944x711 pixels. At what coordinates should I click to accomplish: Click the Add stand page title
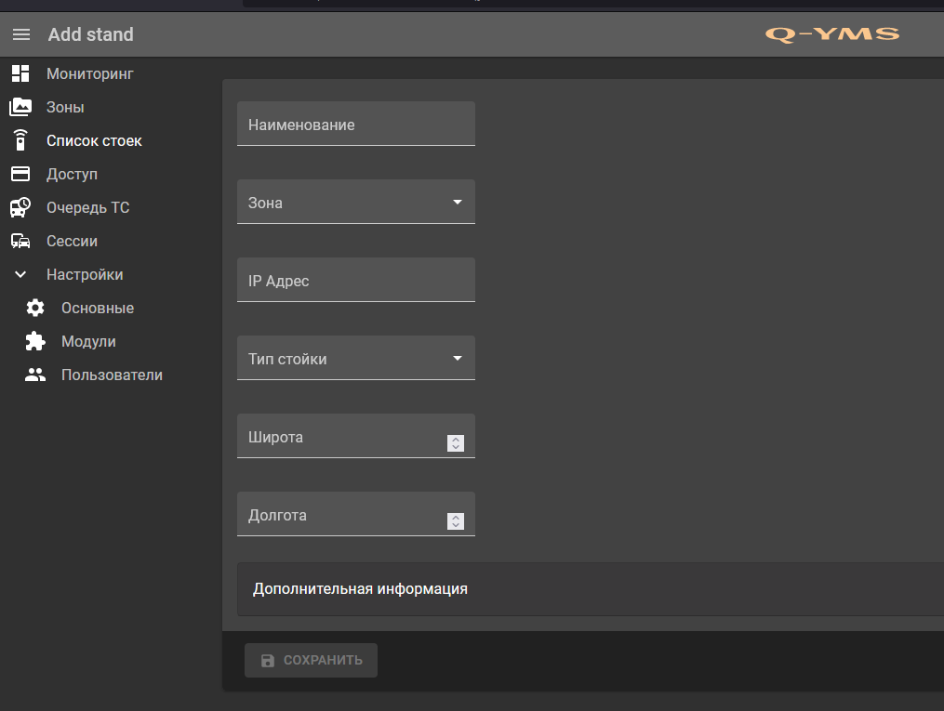(91, 34)
